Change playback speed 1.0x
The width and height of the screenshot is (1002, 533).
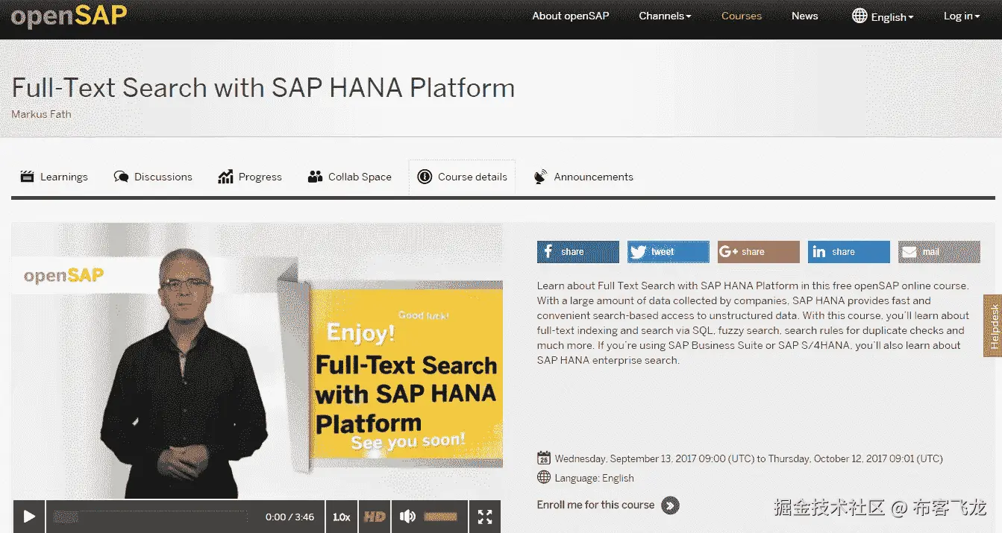click(341, 517)
